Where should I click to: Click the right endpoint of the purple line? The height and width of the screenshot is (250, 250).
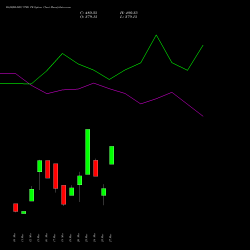pyautogui.click(x=203, y=116)
